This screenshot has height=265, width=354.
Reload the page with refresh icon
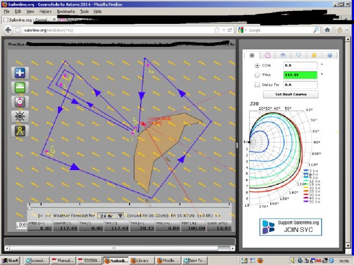(230, 30)
